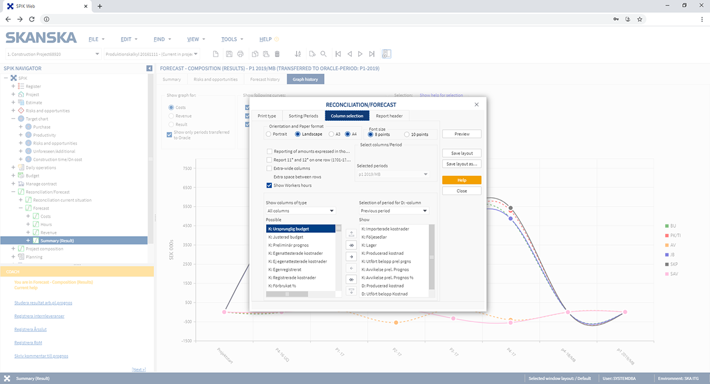Switch to the Print type tab
The height and width of the screenshot is (384, 710).
[x=267, y=116]
